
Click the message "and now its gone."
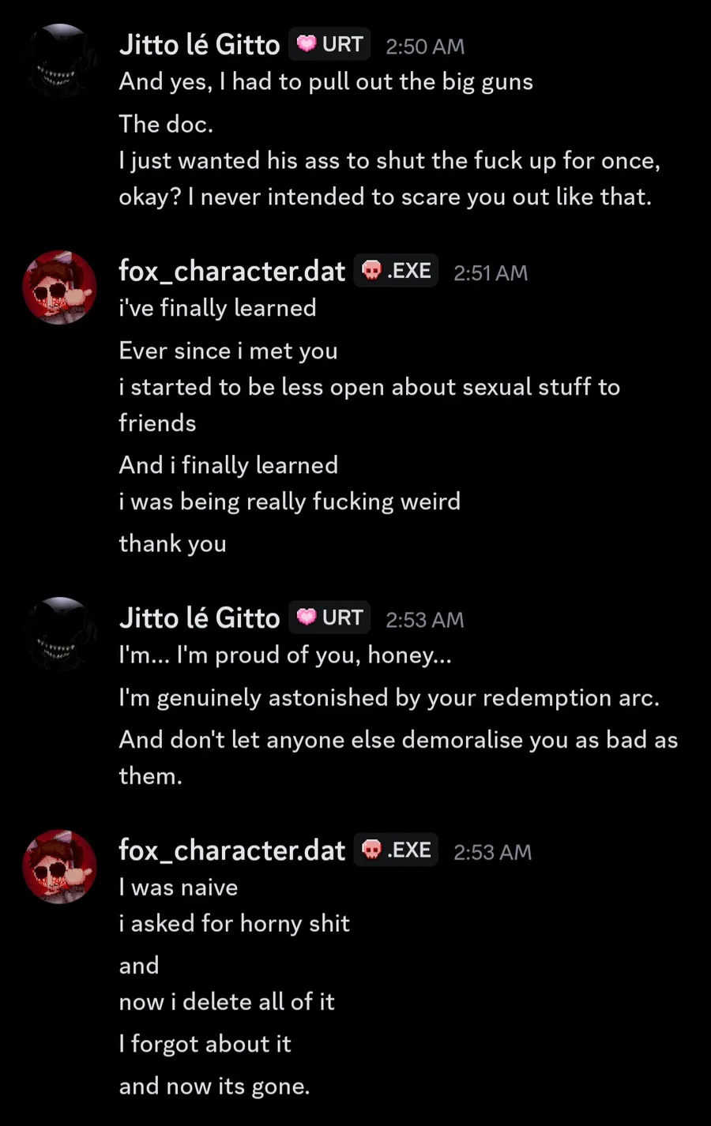(x=214, y=1086)
